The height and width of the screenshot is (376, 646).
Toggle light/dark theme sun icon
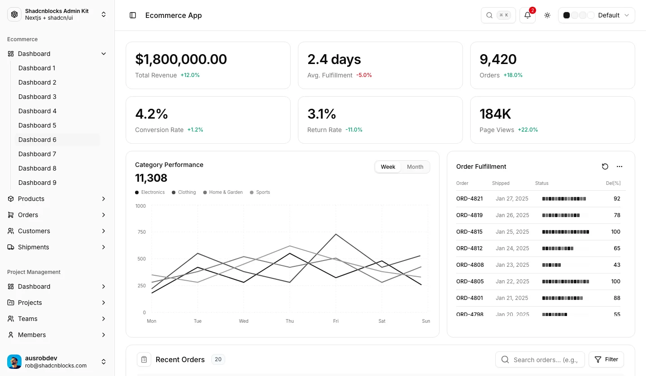click(x=547, y=15)
